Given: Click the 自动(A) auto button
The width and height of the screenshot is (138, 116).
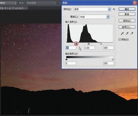Looking at the screenshot, I should (127, 21).
